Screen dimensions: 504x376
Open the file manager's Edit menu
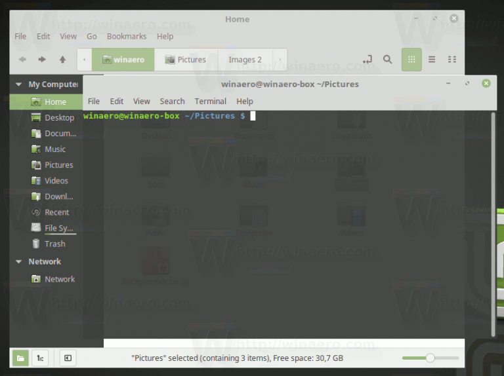43,36
